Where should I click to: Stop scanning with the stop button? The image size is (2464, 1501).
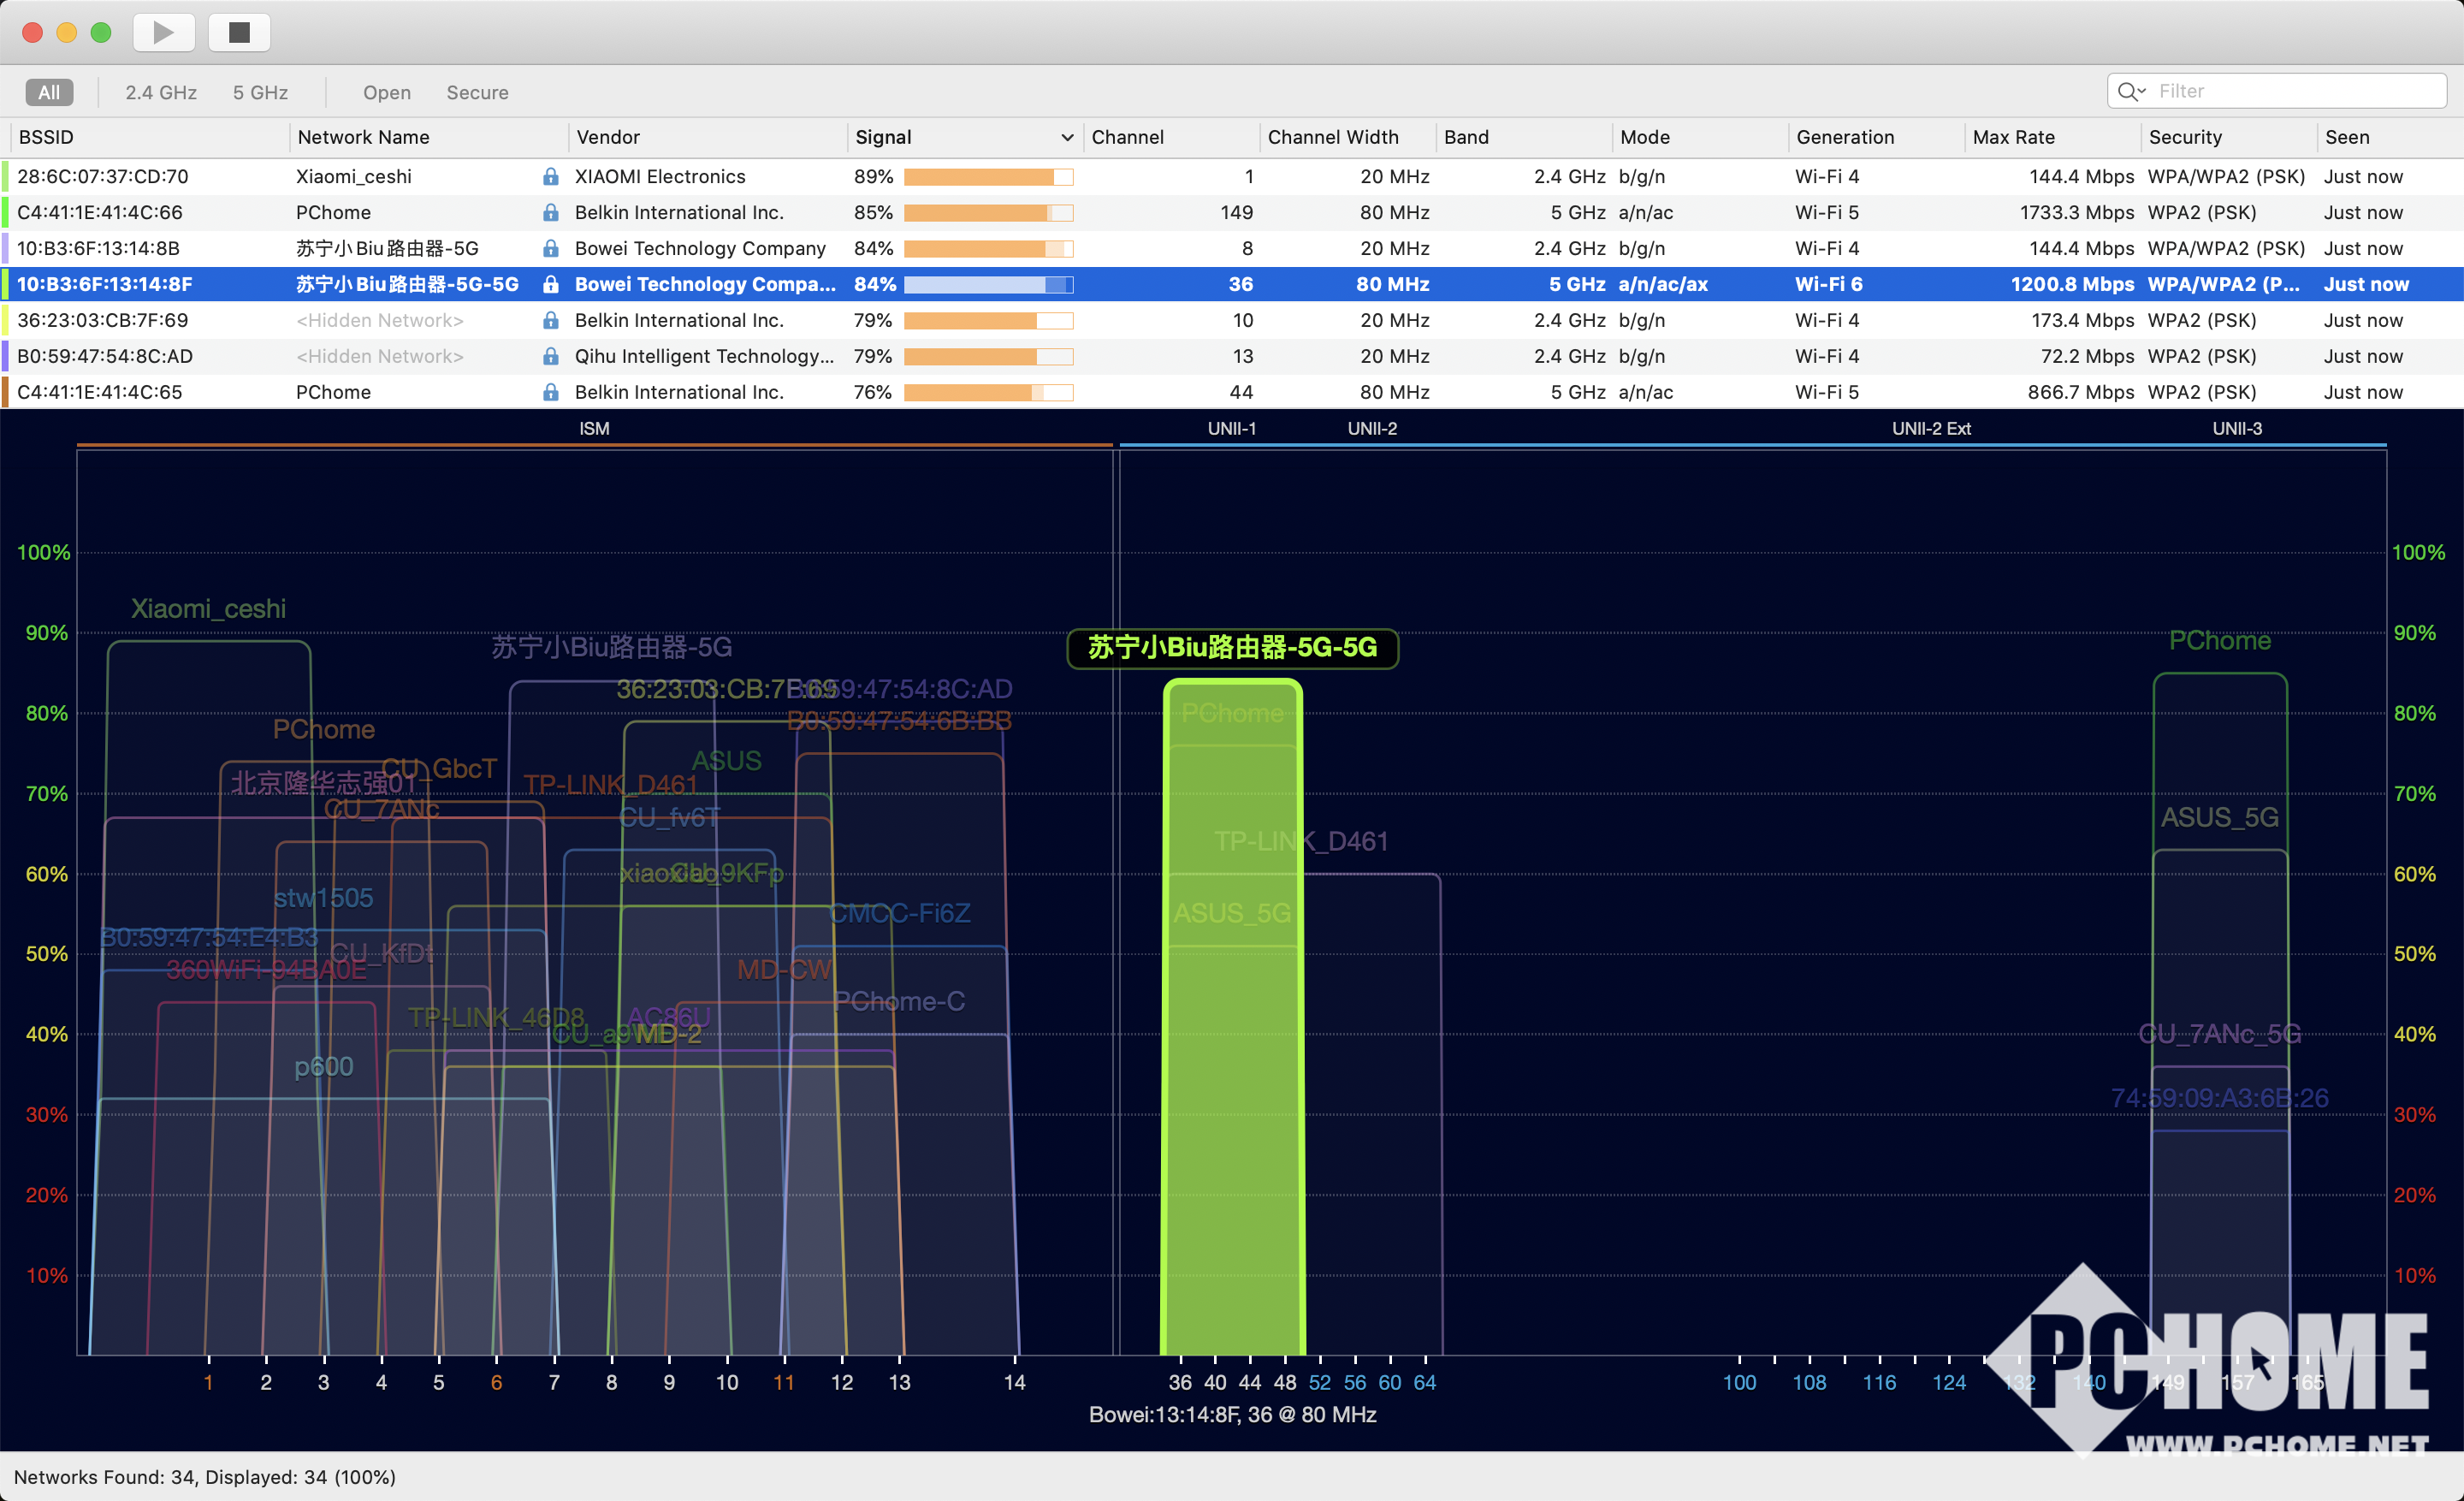[239, 32]
